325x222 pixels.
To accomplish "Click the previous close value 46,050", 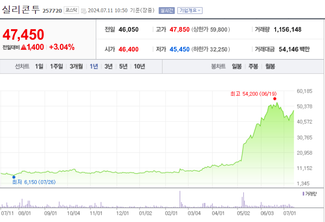I will [x=128, y=30].
